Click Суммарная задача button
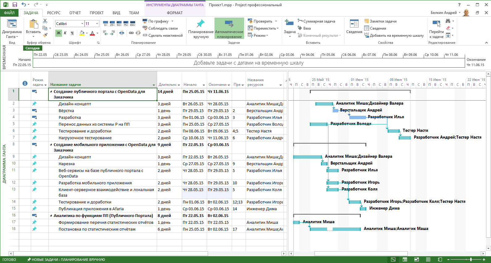Viewport: 491px width, 263px height. pyautogui.click(x=316, y=21)
